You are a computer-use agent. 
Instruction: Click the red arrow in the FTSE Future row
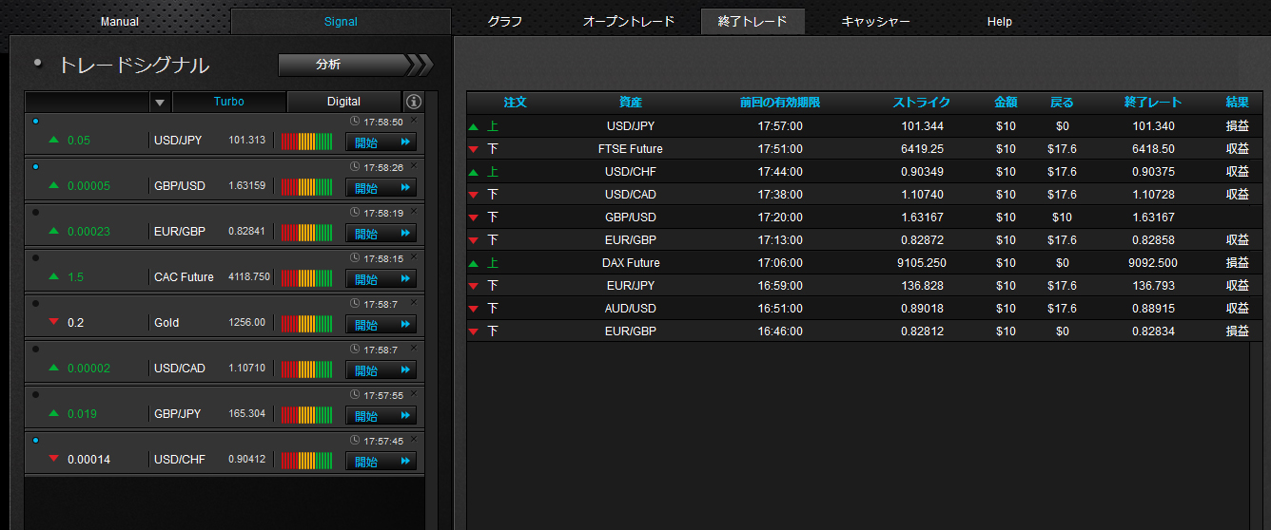tap(473, 149)
